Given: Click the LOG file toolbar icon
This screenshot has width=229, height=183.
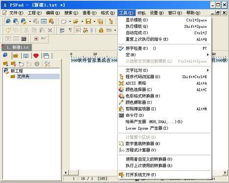Looking at the screenshot, I should click(44, 21).
